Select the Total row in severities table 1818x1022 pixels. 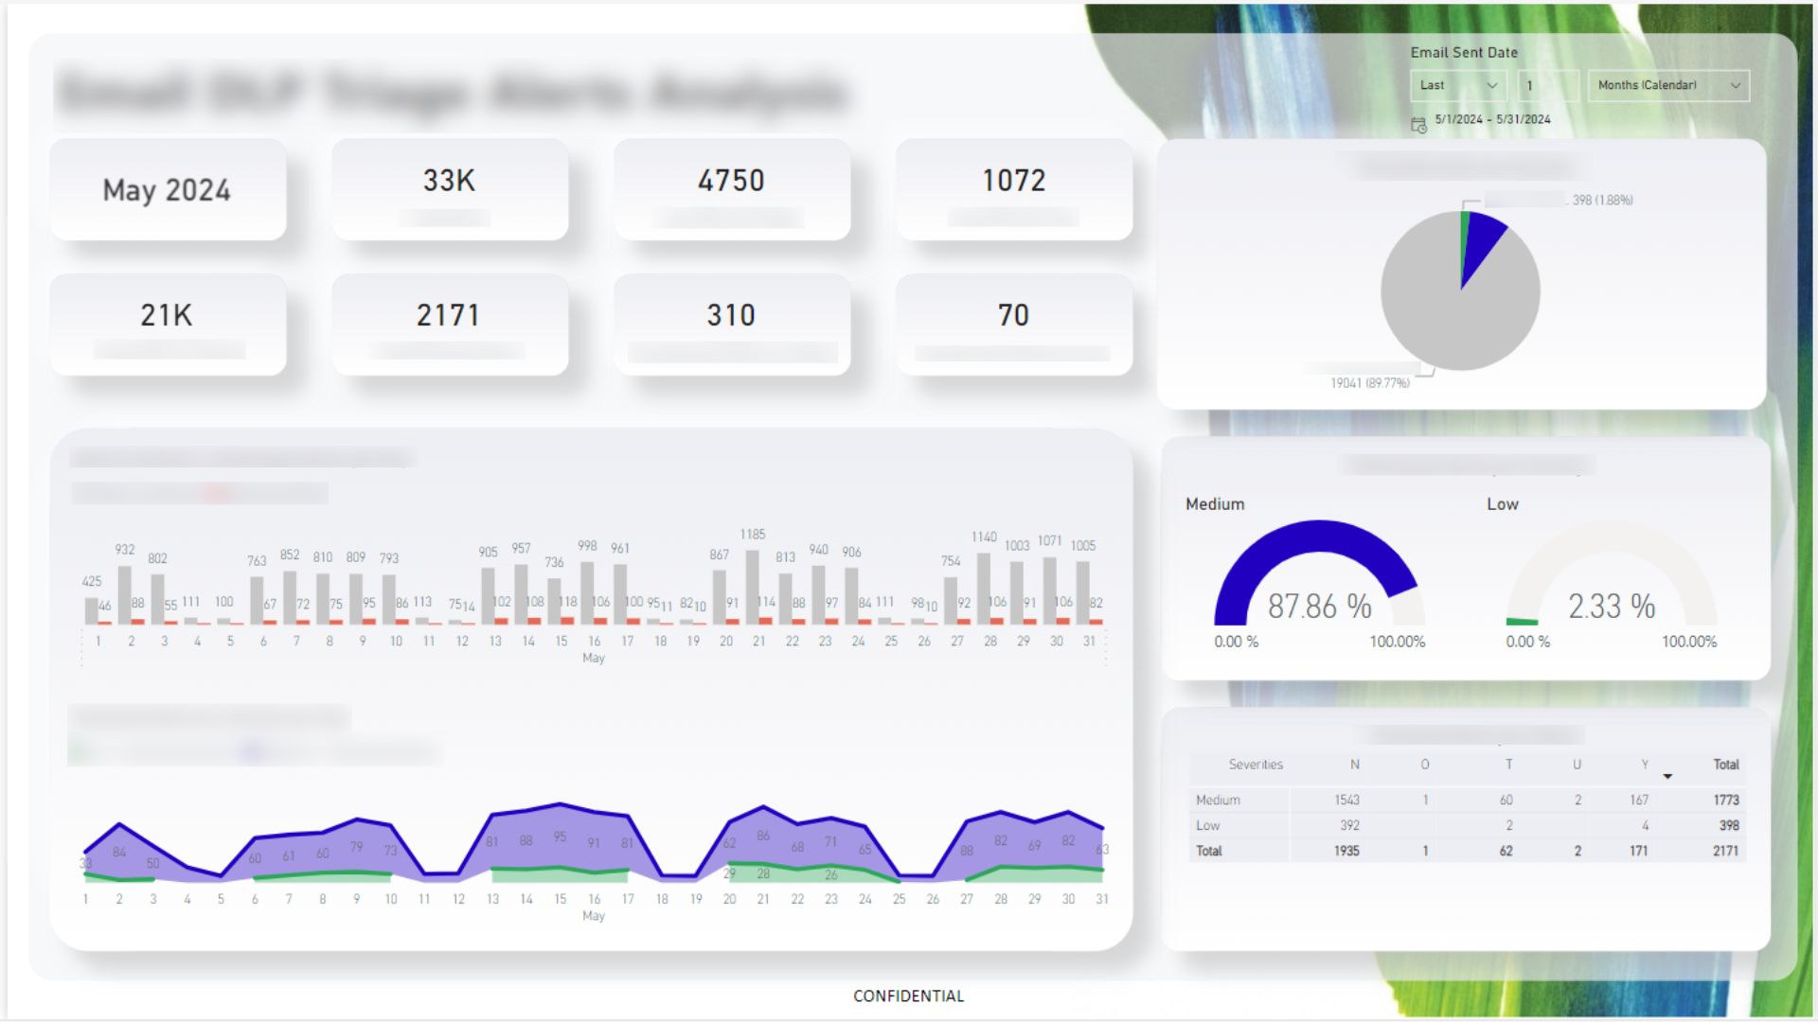1467,851
